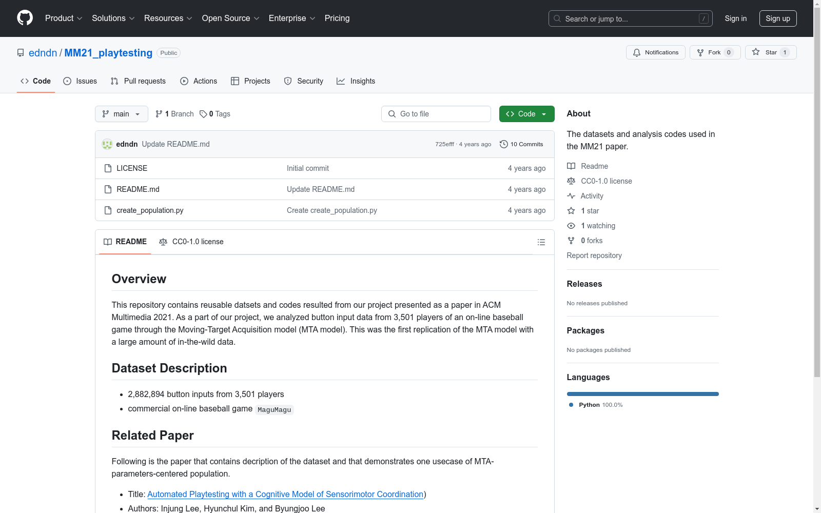Open the Insights tab
Image resolution: width=821 pixels, height=513 pixels.
click(356, 81)
